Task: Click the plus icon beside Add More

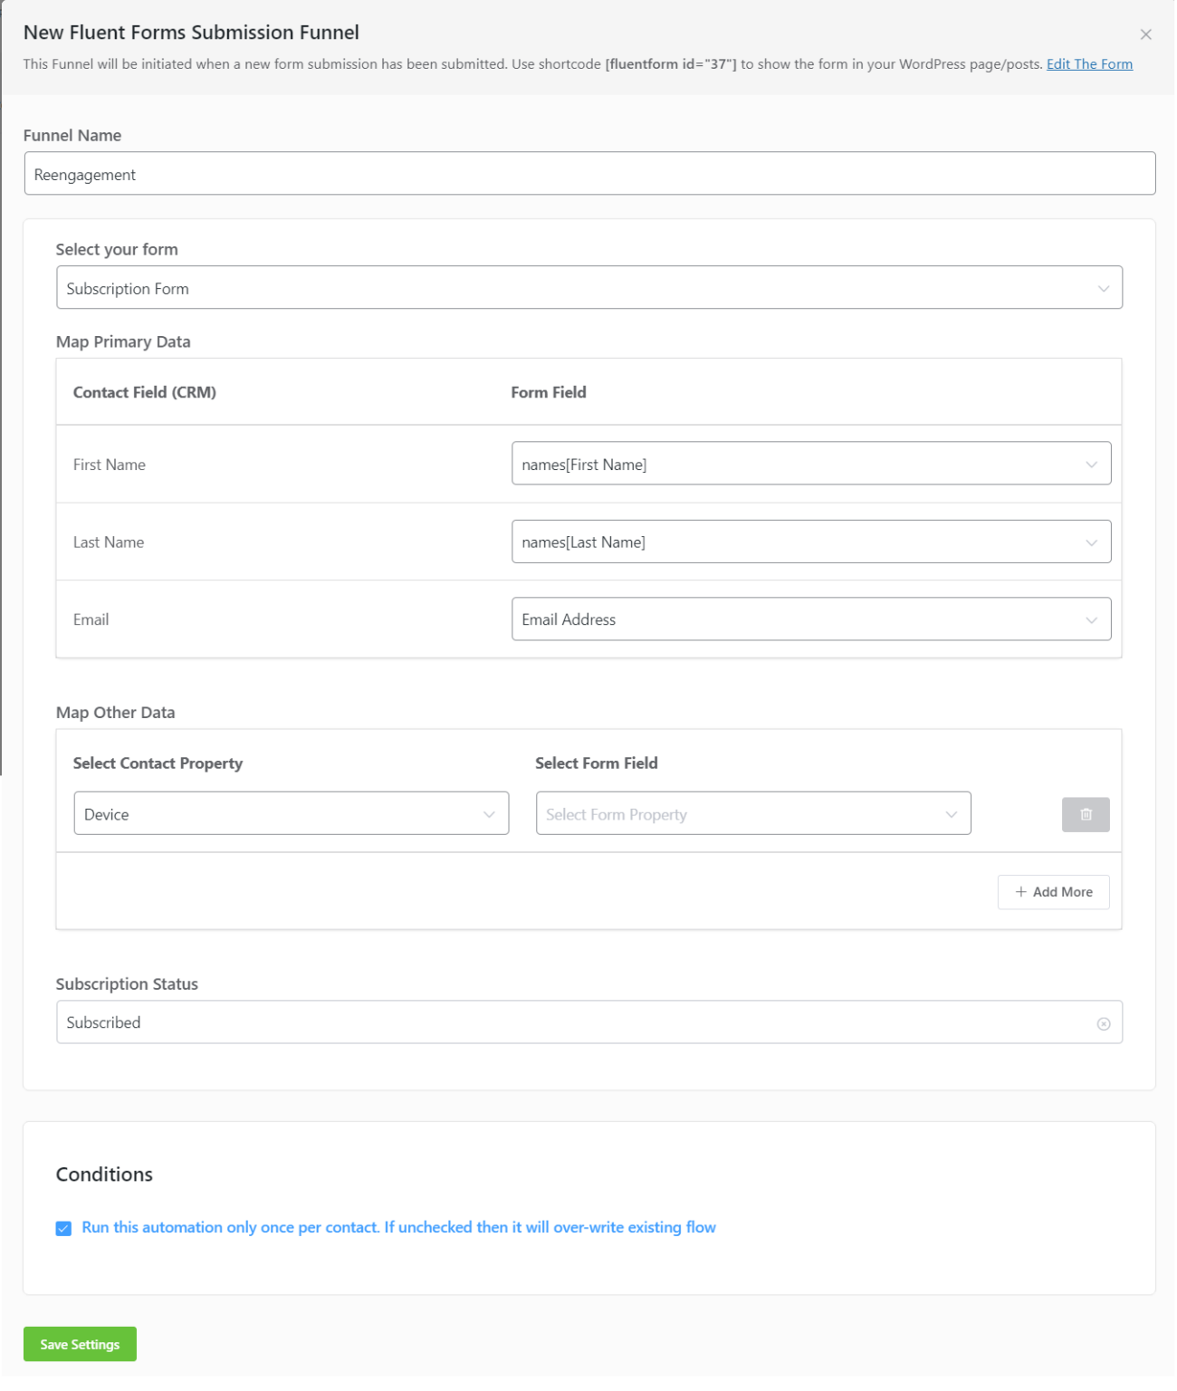Action: pyautogui.click(x=1021, y=892)
